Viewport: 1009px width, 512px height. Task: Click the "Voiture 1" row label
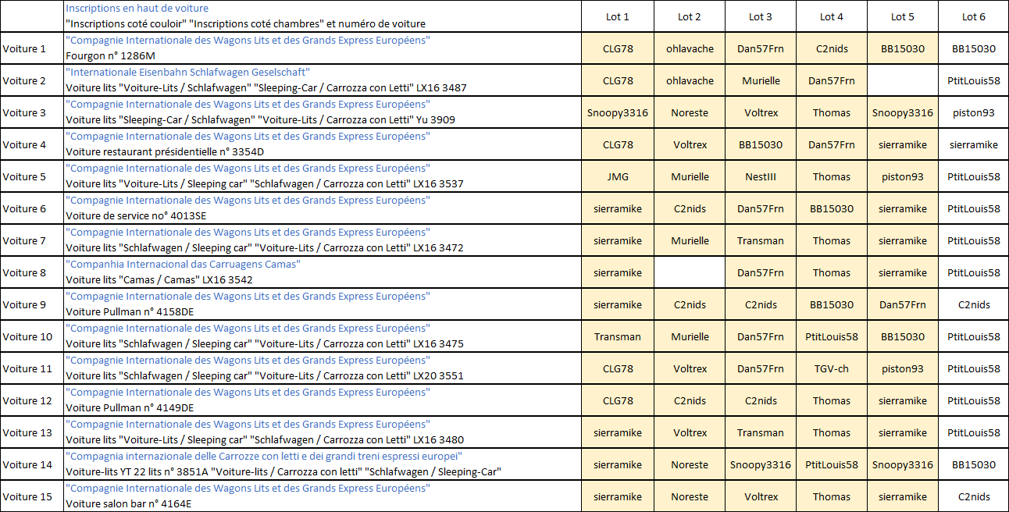pyautogui.click(x=24, y=48)
